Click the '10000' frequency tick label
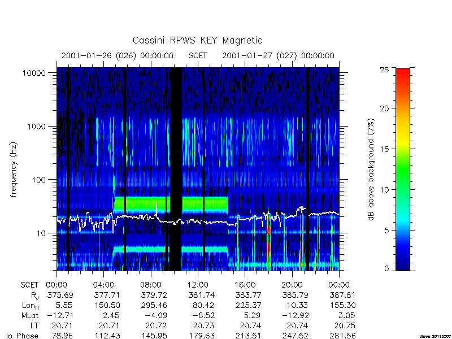Image resolution: width=452 pixels, height=339 pixels. pyautogui.click(x=34, y=73)
